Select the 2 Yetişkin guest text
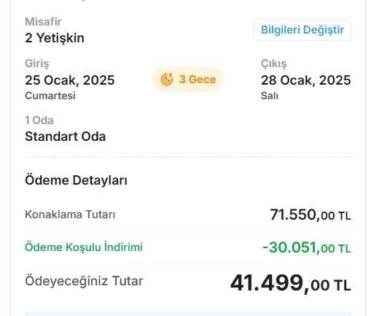The width and height of the screenshot is (371, 316). (x=55, y=38)
